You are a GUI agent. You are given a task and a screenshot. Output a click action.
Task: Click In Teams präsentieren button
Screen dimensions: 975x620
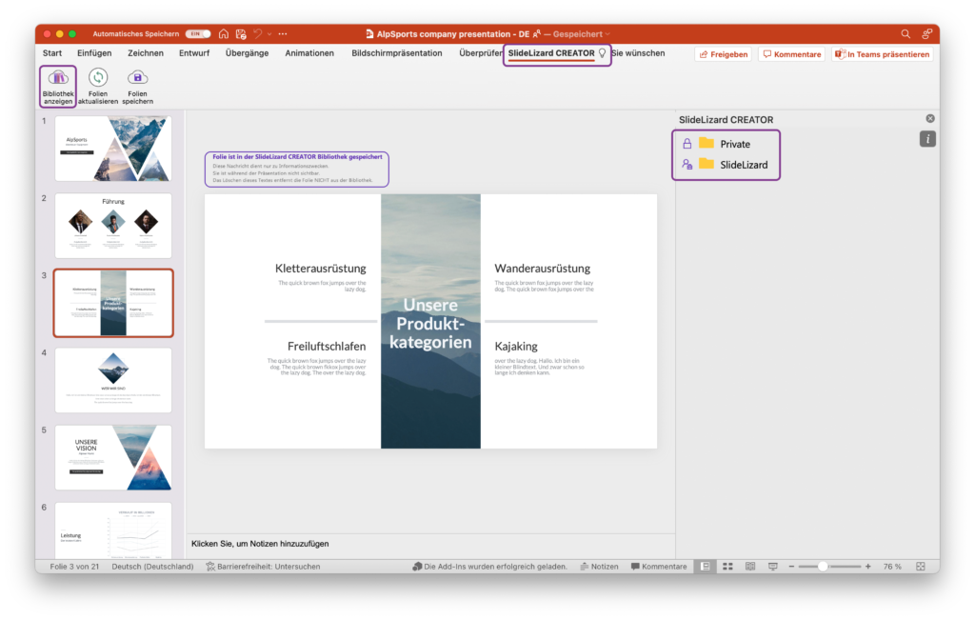(883, 54)
